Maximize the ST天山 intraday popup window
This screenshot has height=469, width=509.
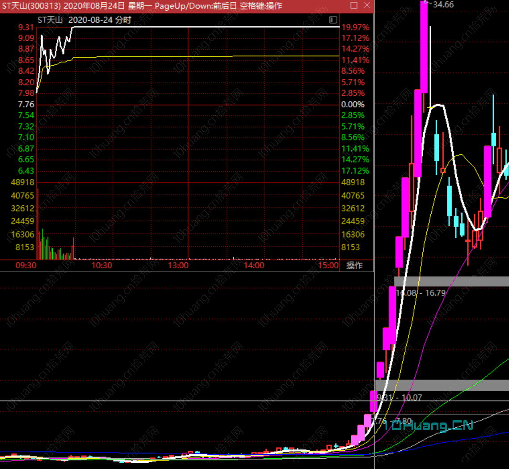click(354, 5)
